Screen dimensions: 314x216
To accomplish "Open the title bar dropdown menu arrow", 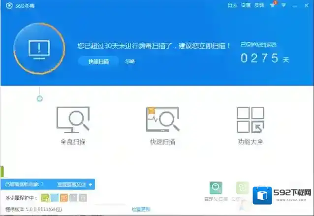I will pyautogui.click(x=283, y=5).
